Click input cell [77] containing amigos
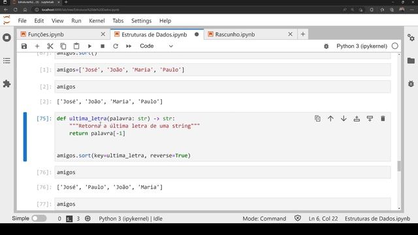Screen dimensions: 418x235 coord(223,204)
